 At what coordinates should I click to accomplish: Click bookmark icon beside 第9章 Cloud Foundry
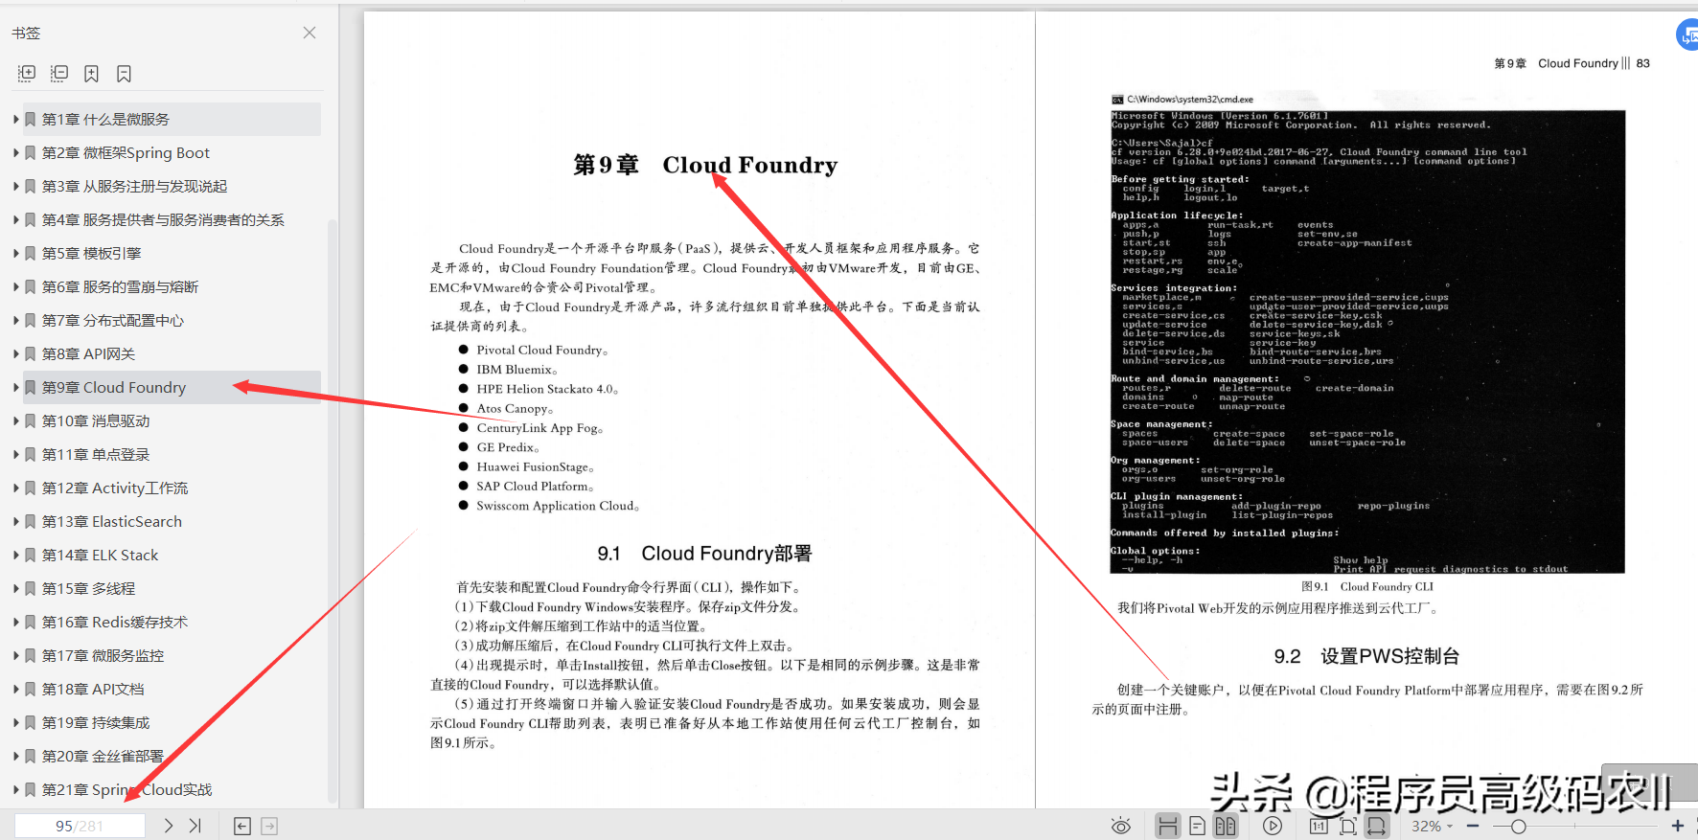click(31, 388)
